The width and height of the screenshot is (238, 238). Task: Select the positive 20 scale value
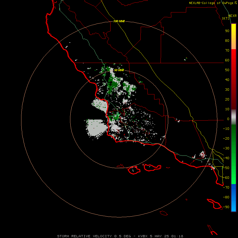click(227, 99)
